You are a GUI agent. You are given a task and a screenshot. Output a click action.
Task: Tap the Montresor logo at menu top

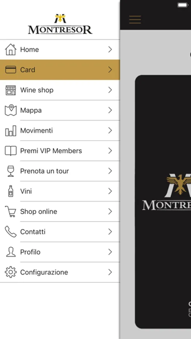point(60,24)
